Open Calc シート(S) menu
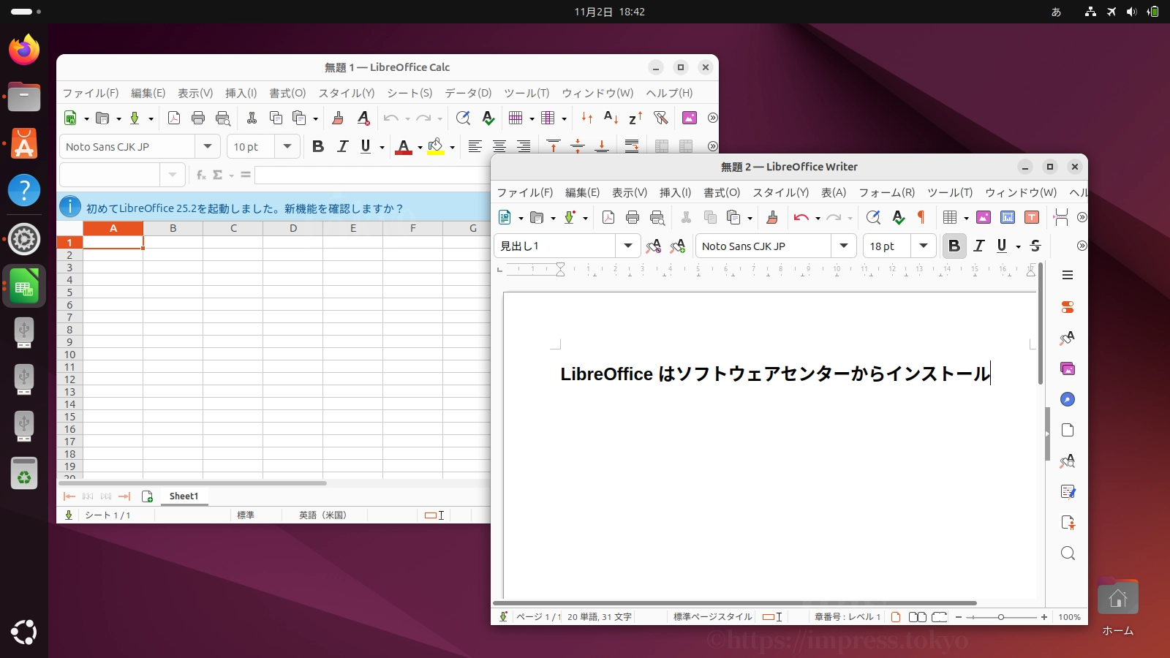The width and height of the screenshot is (1170, 658). [409, 93]
